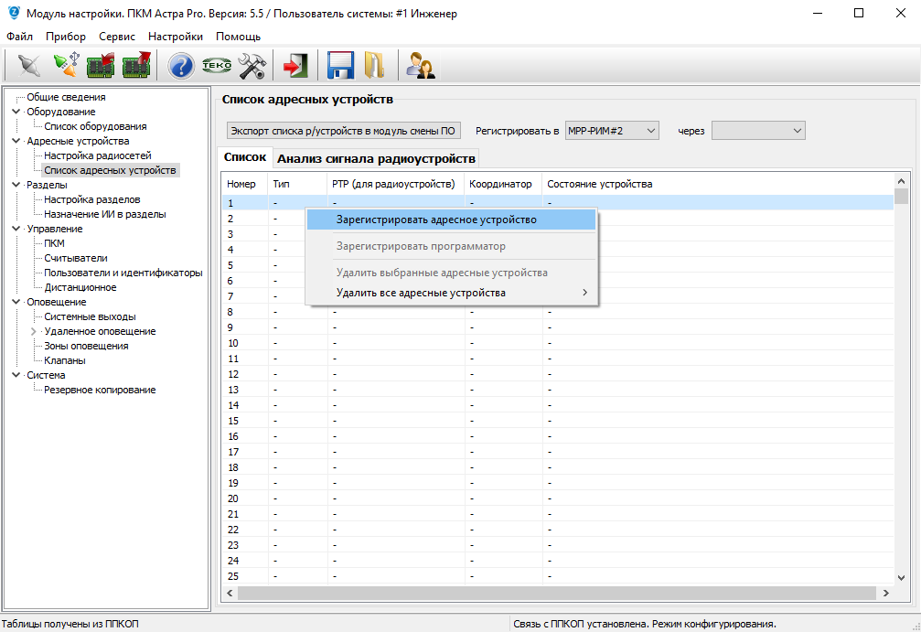
Task: Select Считыватели in tree
Action: tap(76, 258)
